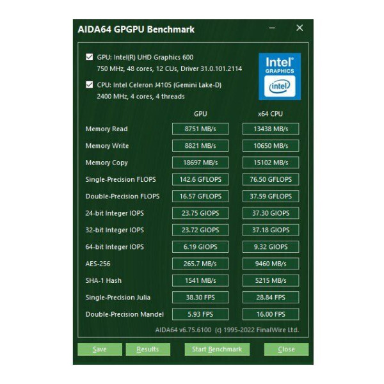Click the 76.50 GFLOPS result box
The image size is (384, 384).
(271, 179)
